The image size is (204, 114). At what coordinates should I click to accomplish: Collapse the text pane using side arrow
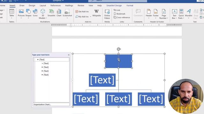coord(72,80)
